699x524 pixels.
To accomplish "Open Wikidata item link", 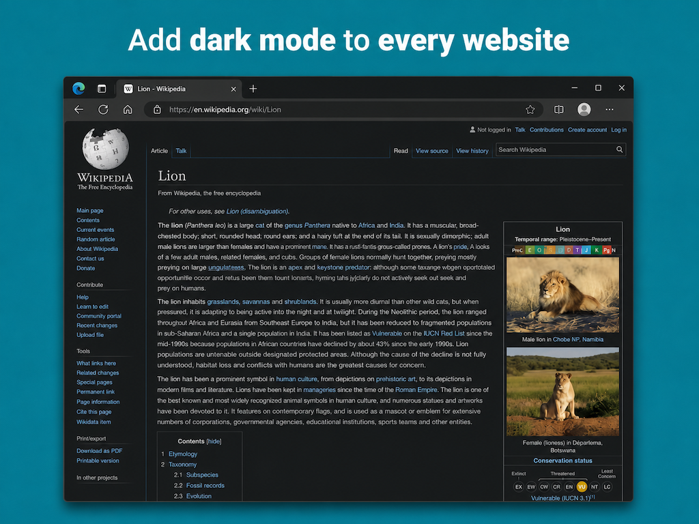I will tap(94, 422).
